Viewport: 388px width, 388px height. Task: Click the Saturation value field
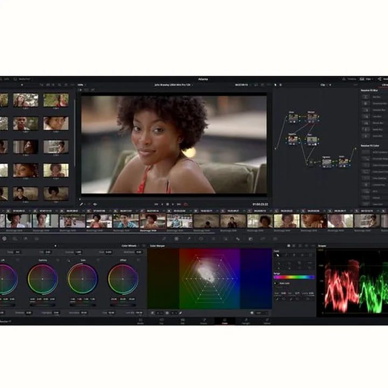coord(84,313)
